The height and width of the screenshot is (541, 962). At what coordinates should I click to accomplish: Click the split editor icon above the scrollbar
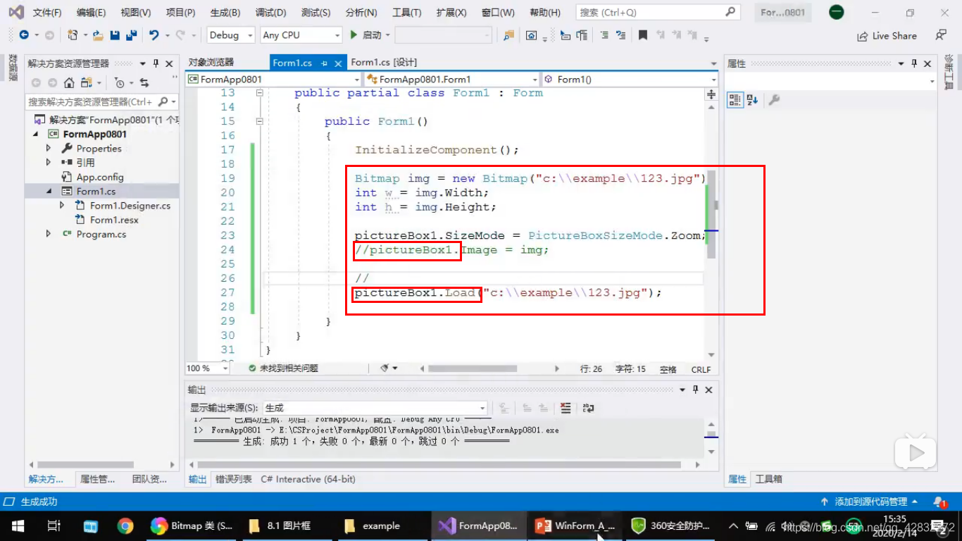[711, 94]
